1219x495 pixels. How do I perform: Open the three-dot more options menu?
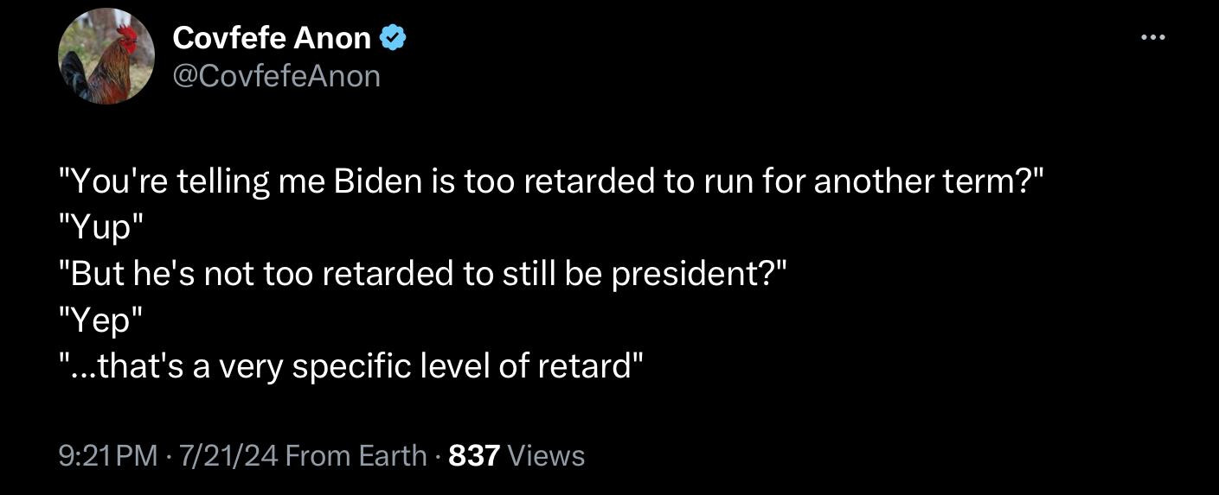coord(1152,37)
